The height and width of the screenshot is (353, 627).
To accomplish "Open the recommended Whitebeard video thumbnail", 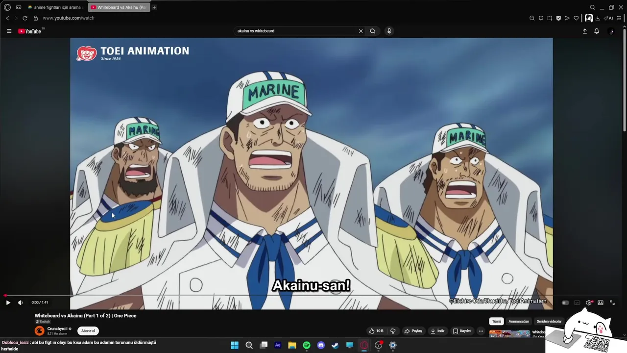I will pyautogui.click(x=509, y=334).
